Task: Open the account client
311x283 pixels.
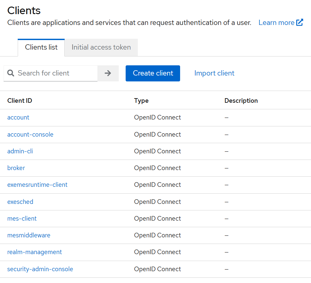Action: point(18,118)
